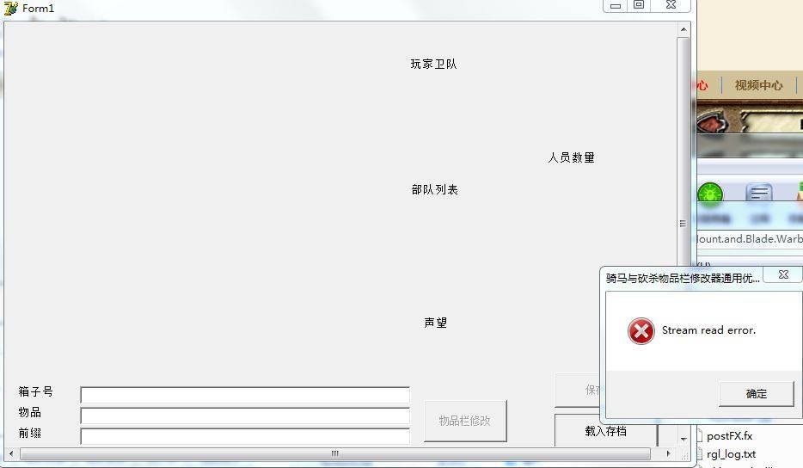Click the blue list icon in background window

point(759,194)
